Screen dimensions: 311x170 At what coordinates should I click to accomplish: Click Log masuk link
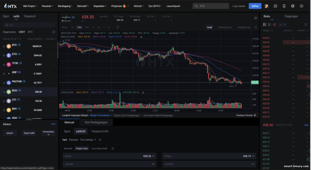click(239, 6)
